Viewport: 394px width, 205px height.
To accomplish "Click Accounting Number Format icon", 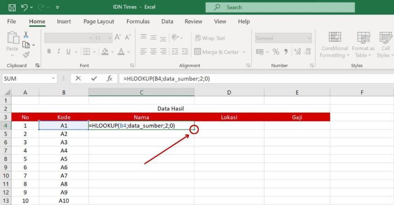I will click(259, 52).
